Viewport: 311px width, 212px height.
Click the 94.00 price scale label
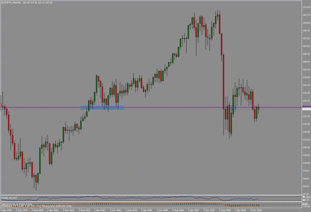pyautogui.click(x=307, y=179)
